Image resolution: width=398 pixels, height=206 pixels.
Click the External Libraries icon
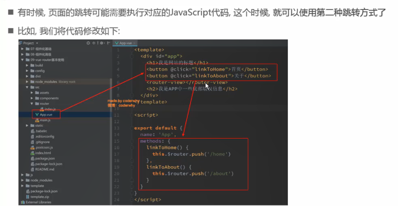[x=23, y=202]
